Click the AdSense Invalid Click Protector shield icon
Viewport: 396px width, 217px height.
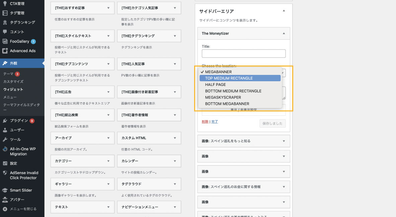point(5,173)
